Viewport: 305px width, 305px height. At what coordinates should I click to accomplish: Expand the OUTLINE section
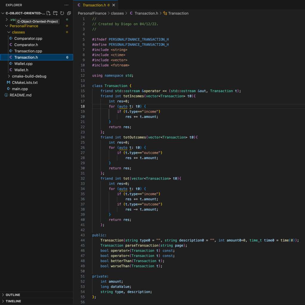pos(13,295)
